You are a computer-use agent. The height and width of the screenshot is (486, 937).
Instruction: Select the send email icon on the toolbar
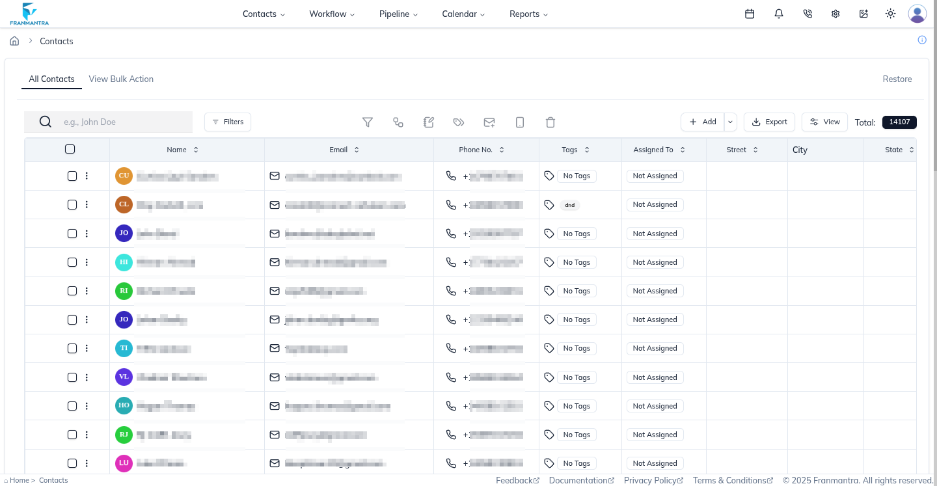[489, 122]
